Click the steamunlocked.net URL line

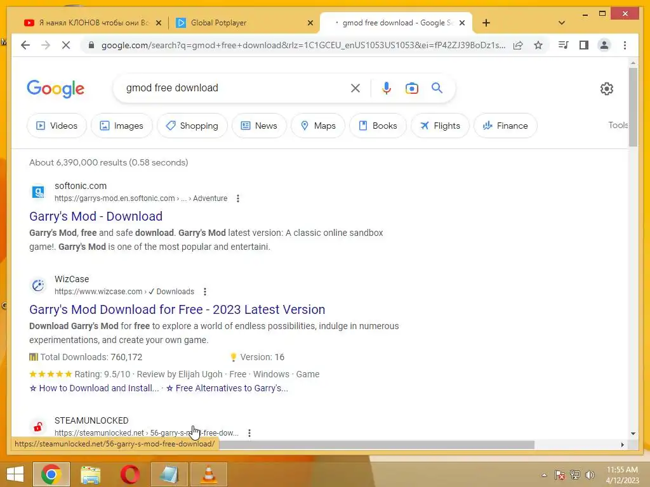(147, 432)
